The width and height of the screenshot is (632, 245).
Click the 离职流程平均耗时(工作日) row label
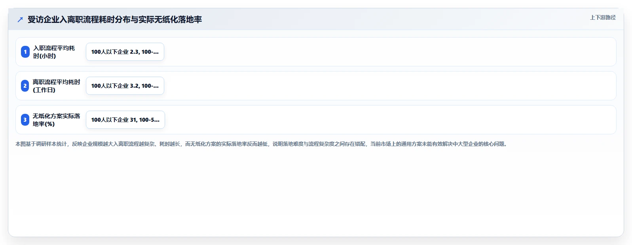(57, 86)
